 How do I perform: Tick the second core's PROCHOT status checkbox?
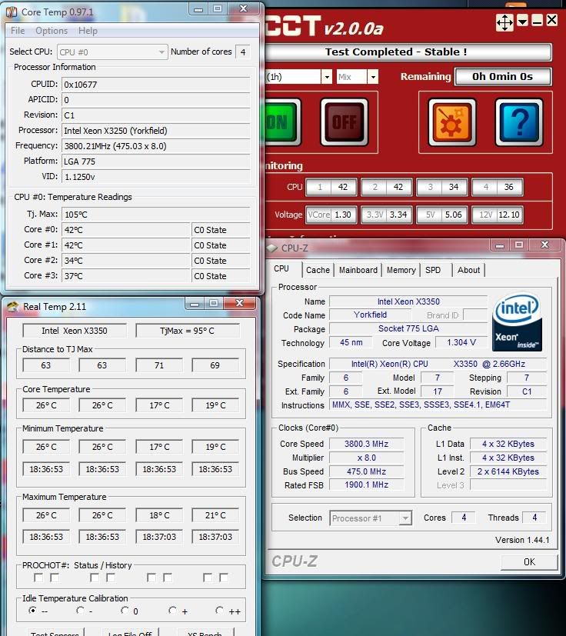pyautogui.click(x=95, y=578)
